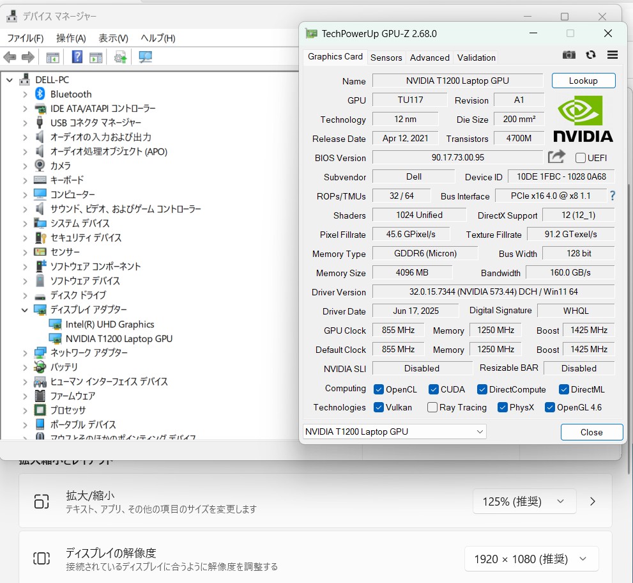
Task: Collapse the ディスプレイ アダプター tree node
Action: [25, 310]
